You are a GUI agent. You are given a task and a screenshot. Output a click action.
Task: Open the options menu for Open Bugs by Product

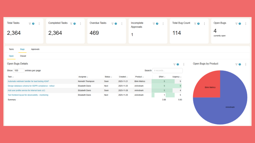click(246, 64)
